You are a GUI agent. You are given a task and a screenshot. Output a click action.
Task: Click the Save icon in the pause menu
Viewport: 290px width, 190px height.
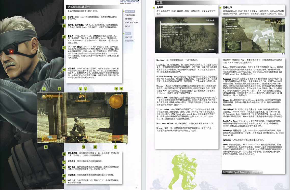click(x=226, y=38)
